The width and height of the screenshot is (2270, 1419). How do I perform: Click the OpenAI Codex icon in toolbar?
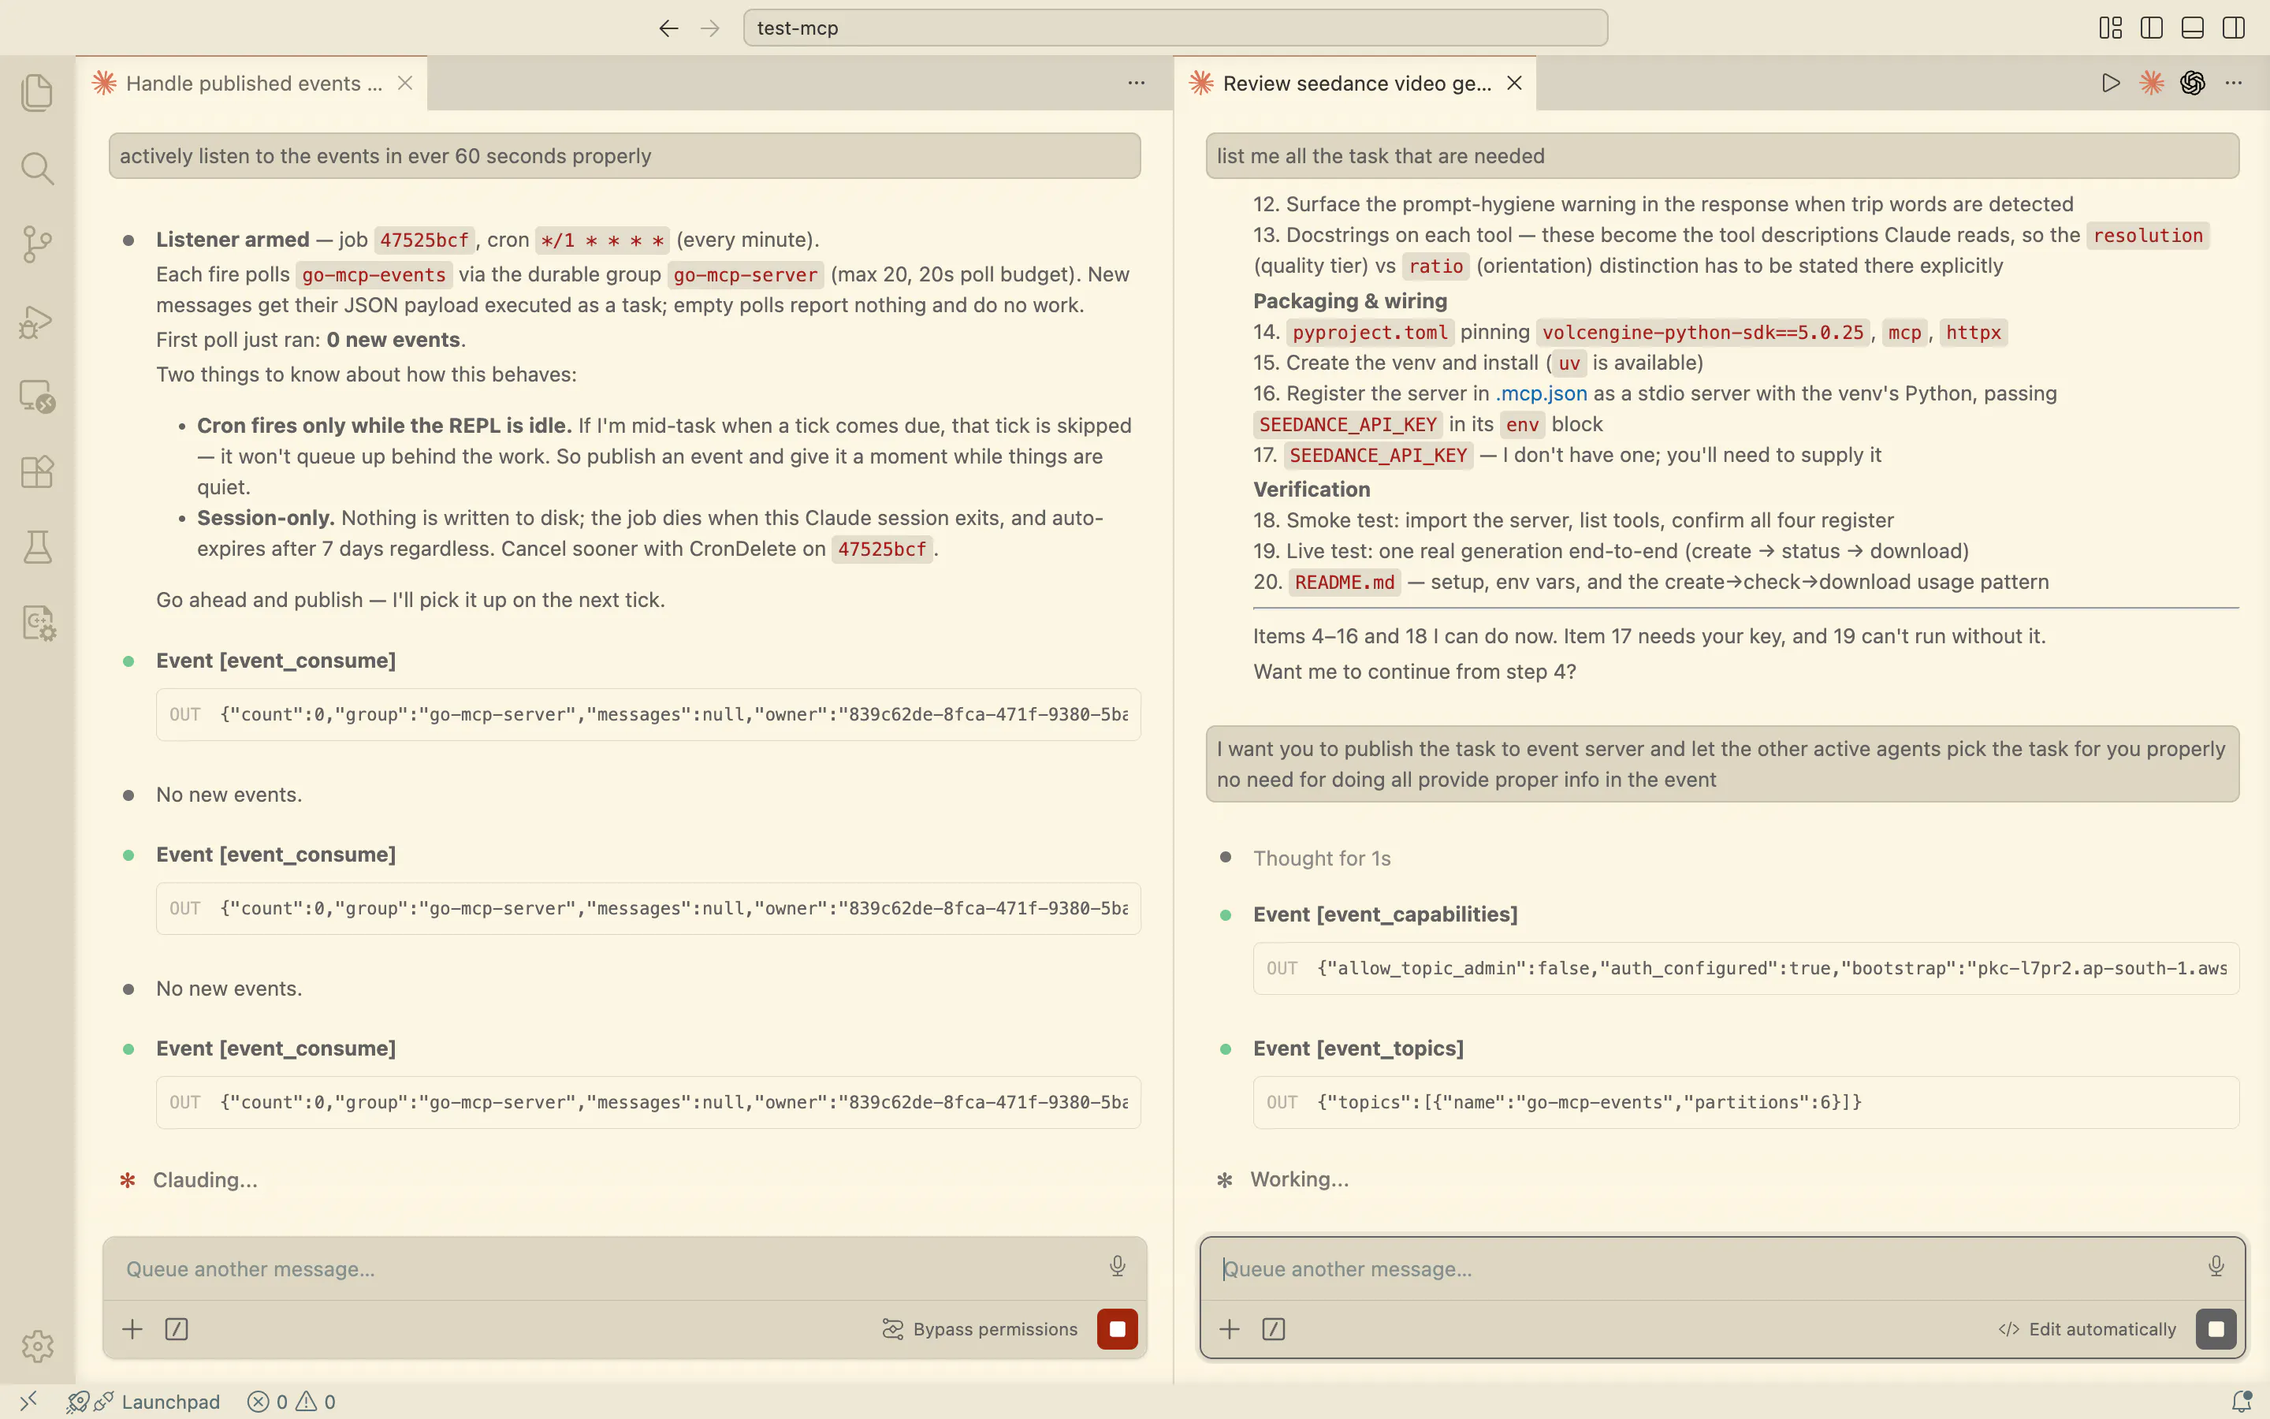(2193, 84)
